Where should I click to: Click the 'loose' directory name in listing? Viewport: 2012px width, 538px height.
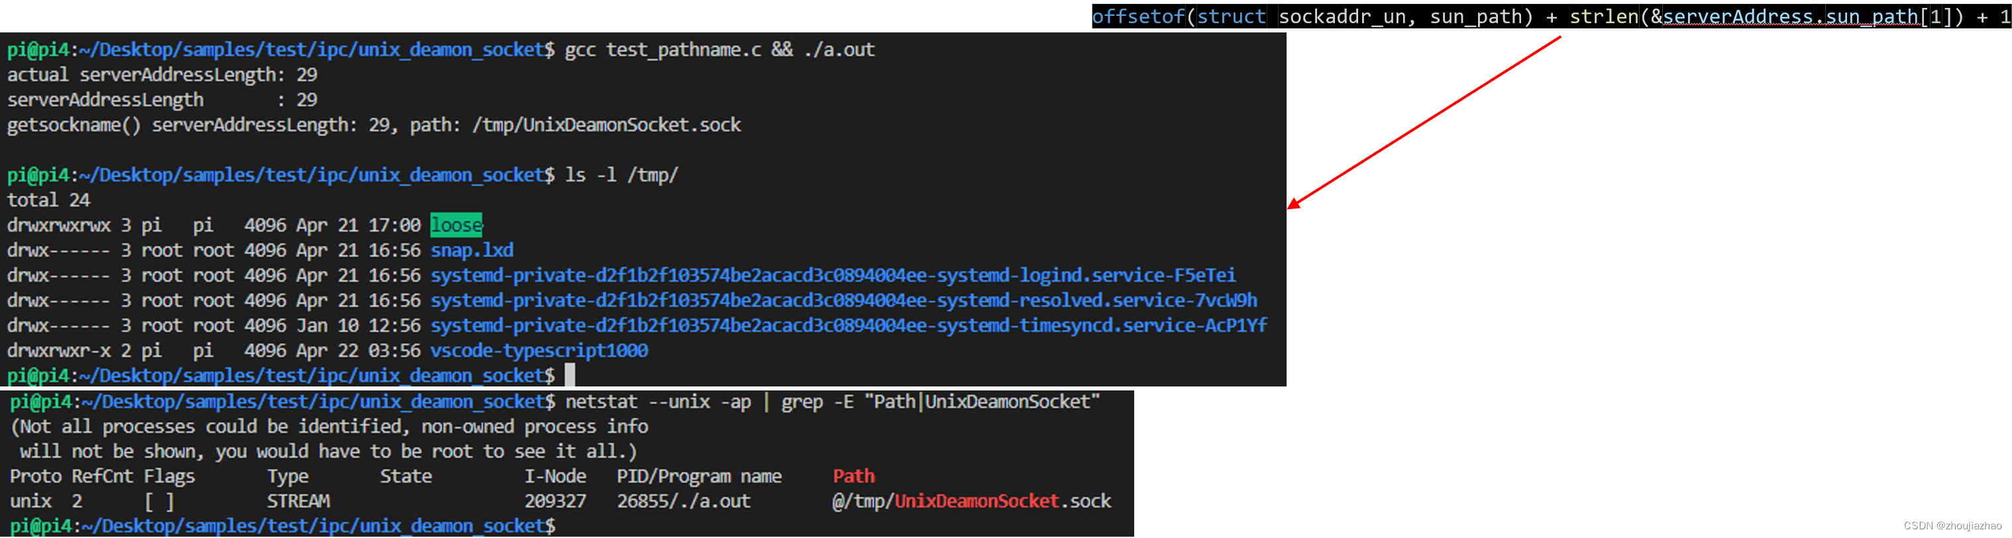coord(456,224)
